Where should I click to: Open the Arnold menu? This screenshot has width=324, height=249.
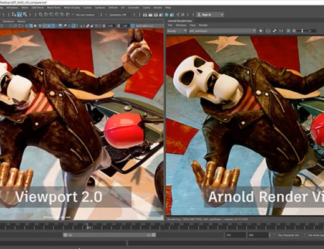click(x=158, y=7)
